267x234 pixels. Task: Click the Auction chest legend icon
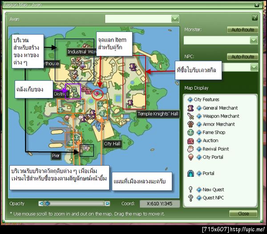point(190,141)
